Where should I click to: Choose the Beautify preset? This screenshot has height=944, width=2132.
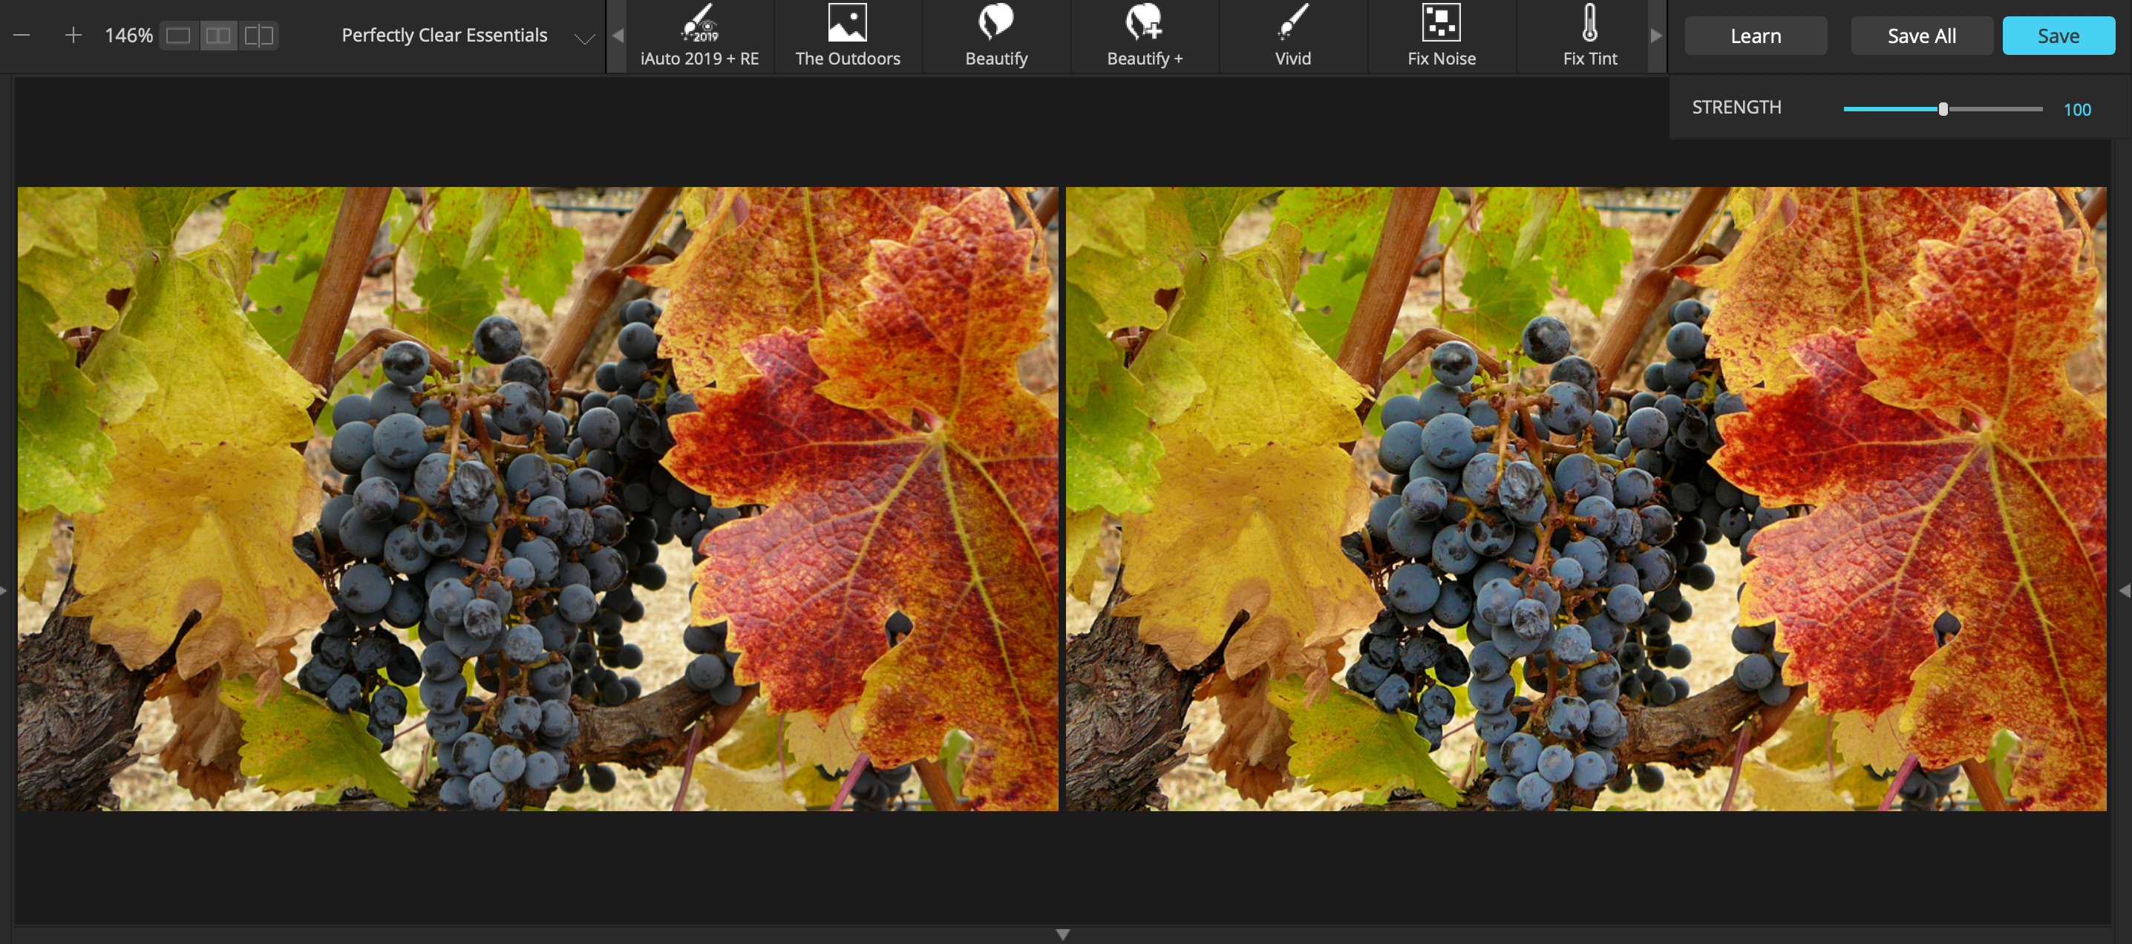[995, 35]
